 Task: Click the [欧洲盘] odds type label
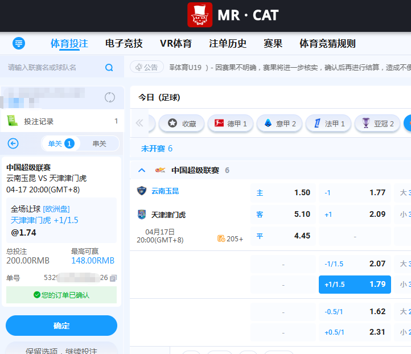coord(56,209)
